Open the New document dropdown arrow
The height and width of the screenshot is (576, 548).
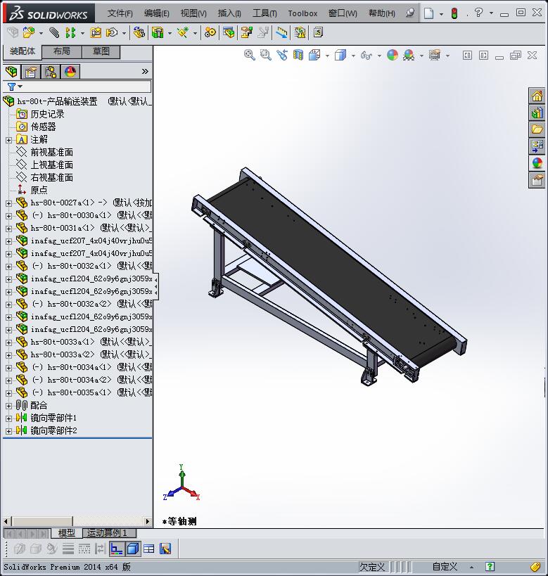coord(441,14)
